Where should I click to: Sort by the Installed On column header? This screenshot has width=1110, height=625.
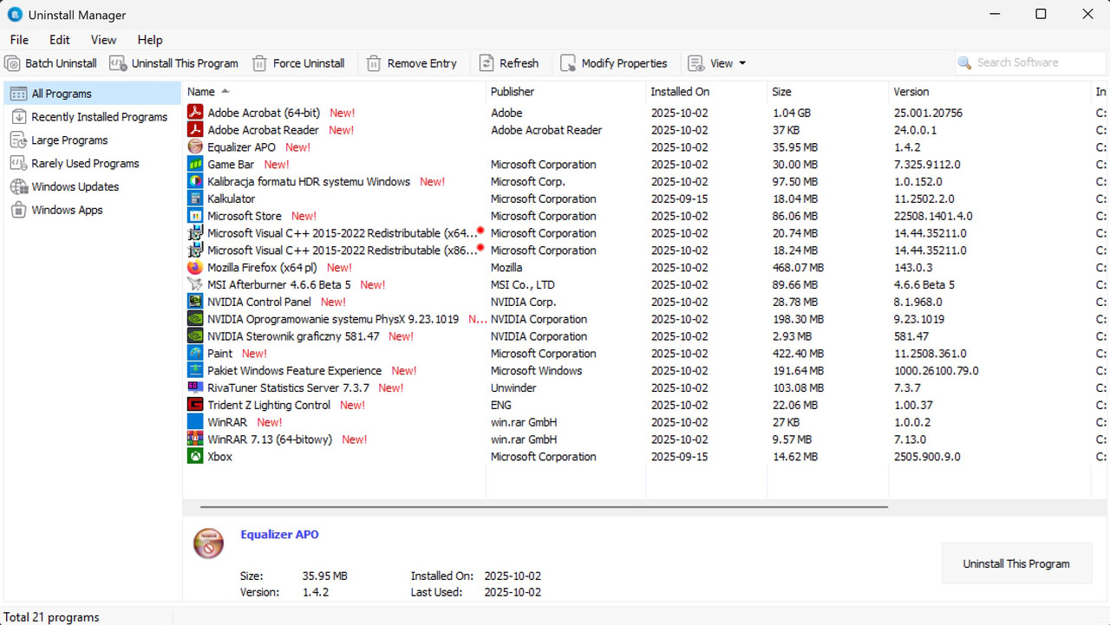pyautogui.click(x=706, y=91)
